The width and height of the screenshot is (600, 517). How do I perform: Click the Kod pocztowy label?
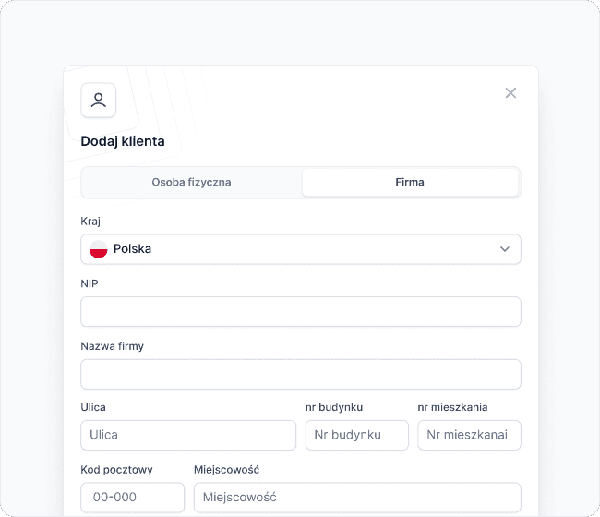coord(117,469)
